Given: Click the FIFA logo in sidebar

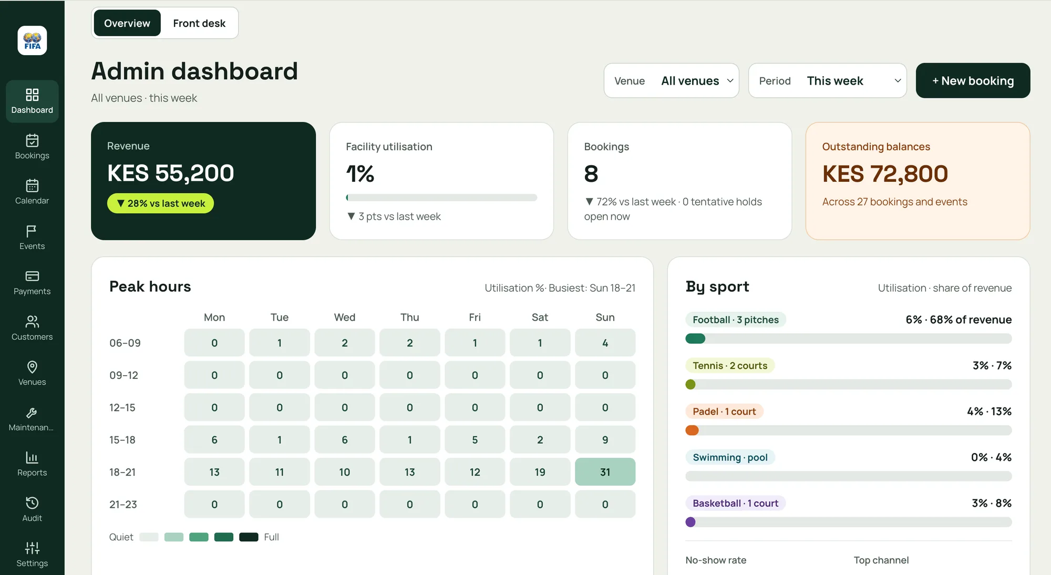Looking at the screenshot, I should coord(32,40).
